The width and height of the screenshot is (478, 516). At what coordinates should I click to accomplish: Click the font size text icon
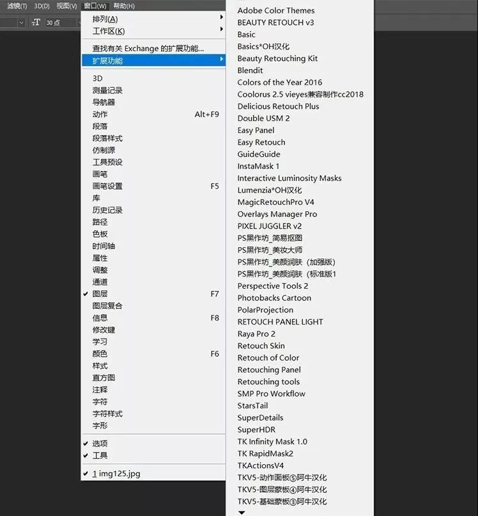[36, 22]
